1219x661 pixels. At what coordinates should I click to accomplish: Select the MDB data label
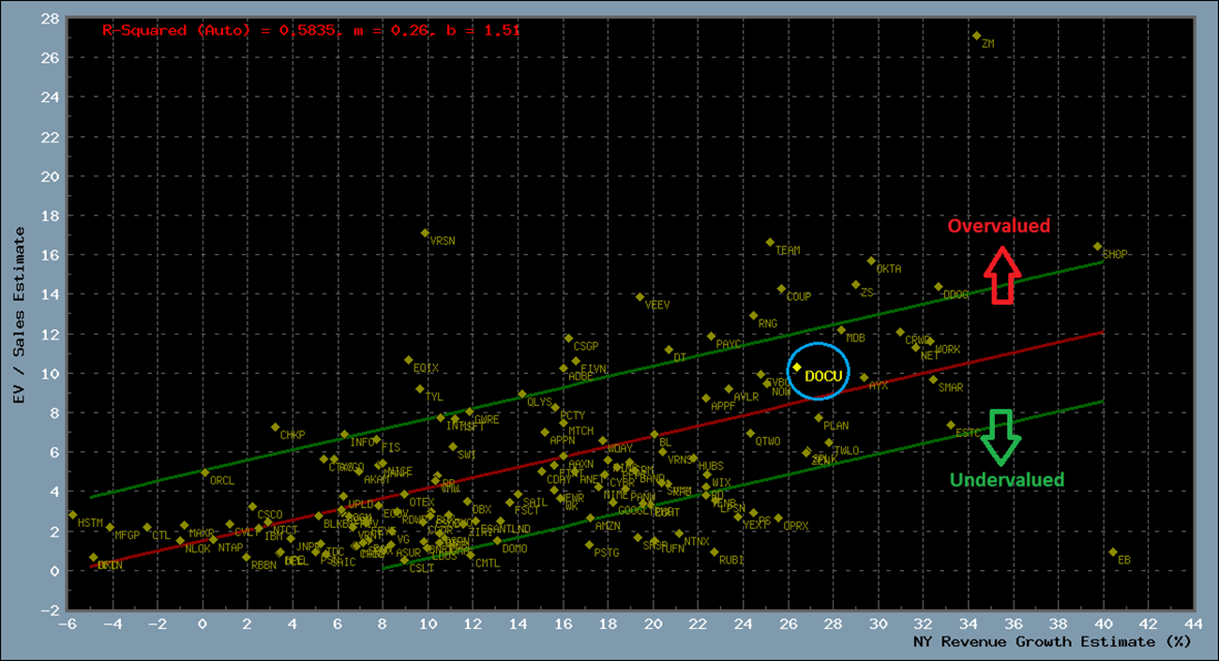856,338
